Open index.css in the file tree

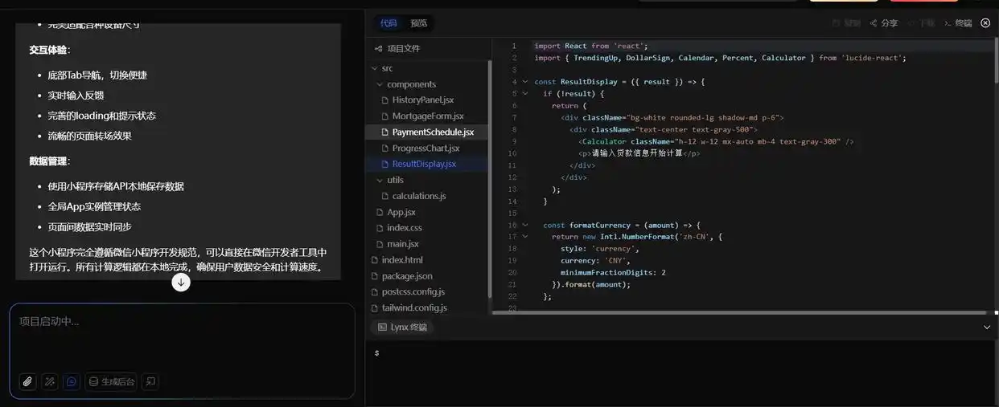(x=405, y=228)
